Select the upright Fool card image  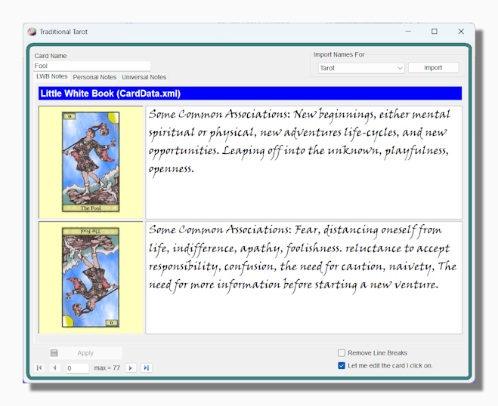(91, 161)
